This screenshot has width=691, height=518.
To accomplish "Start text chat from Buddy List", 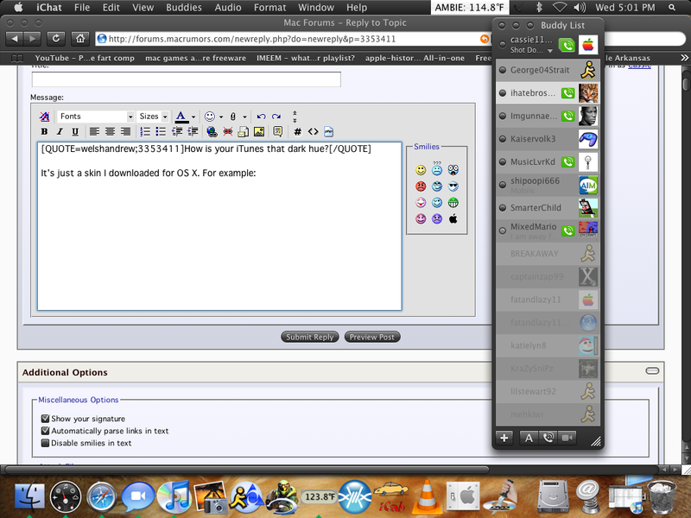I will tap(529, 438).
